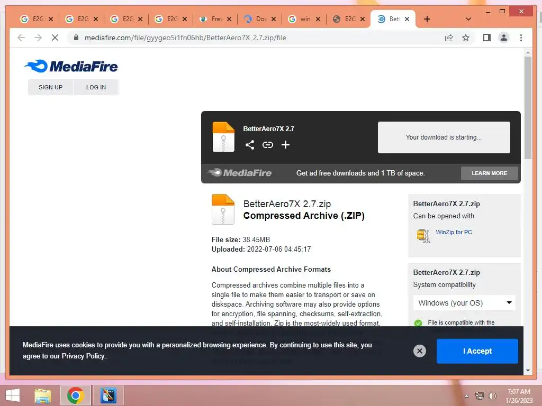
Task: Copy link using the chain link icon
Action: pos(267,145)
